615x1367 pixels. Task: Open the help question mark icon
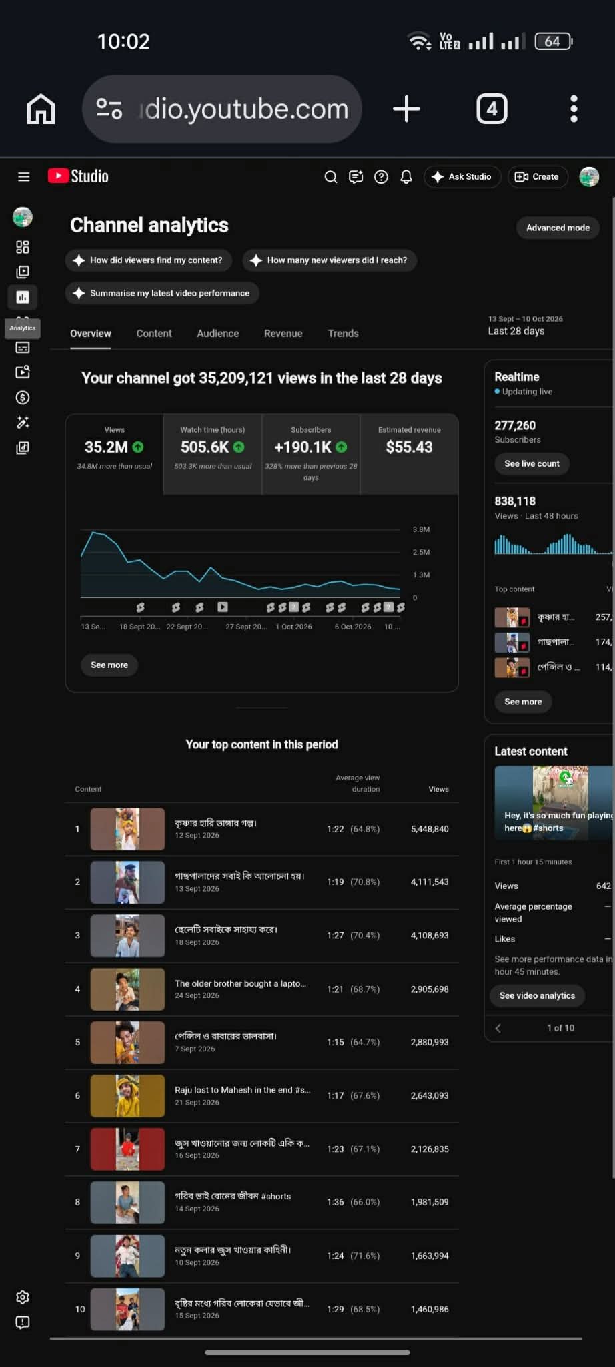[381, 176]
